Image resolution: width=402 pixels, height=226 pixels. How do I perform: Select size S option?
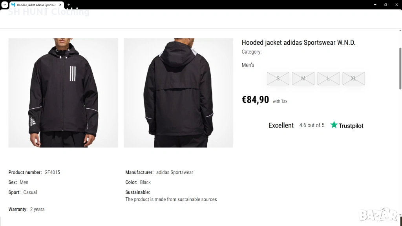[x=278, y=78]
